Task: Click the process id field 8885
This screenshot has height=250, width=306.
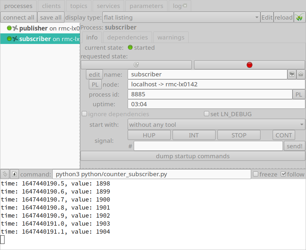Action: click(210, 94)
